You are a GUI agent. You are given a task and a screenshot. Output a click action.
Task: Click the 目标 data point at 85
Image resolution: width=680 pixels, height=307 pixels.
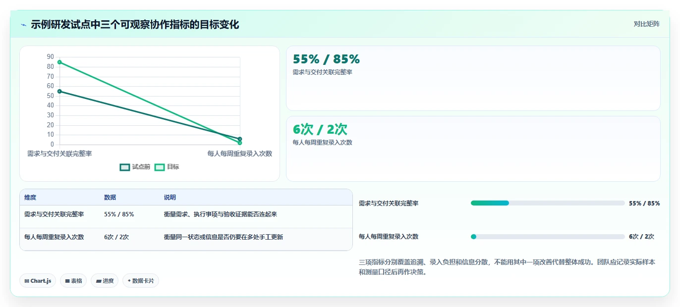(59, 62)
